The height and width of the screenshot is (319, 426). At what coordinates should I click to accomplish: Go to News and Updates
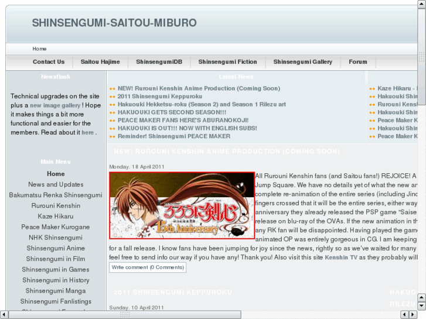[x=56, y=184]
